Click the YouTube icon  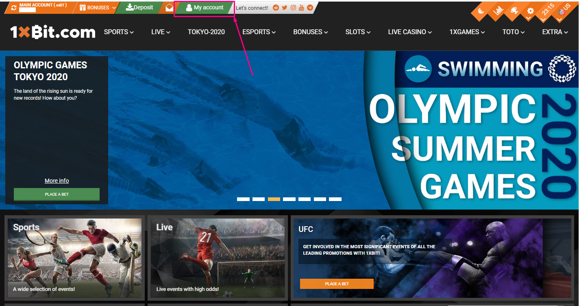[x=301, y=8]
